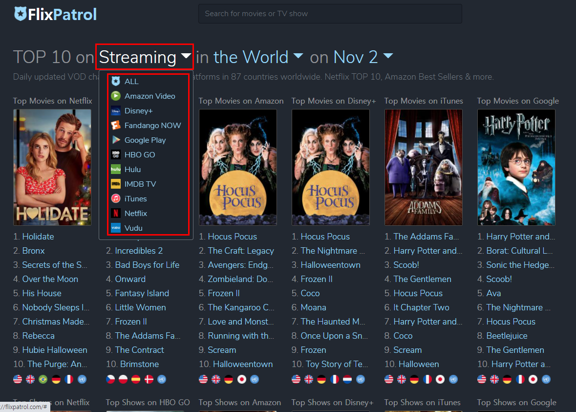Click the France flag under Netflix movies list
This screenshot has width=576, height=412.
coord(69,379)
